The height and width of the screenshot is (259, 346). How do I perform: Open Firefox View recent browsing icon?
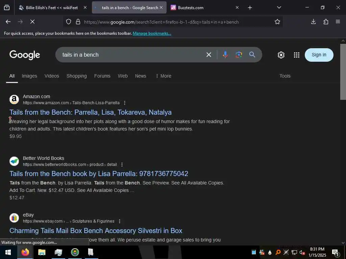7,7
